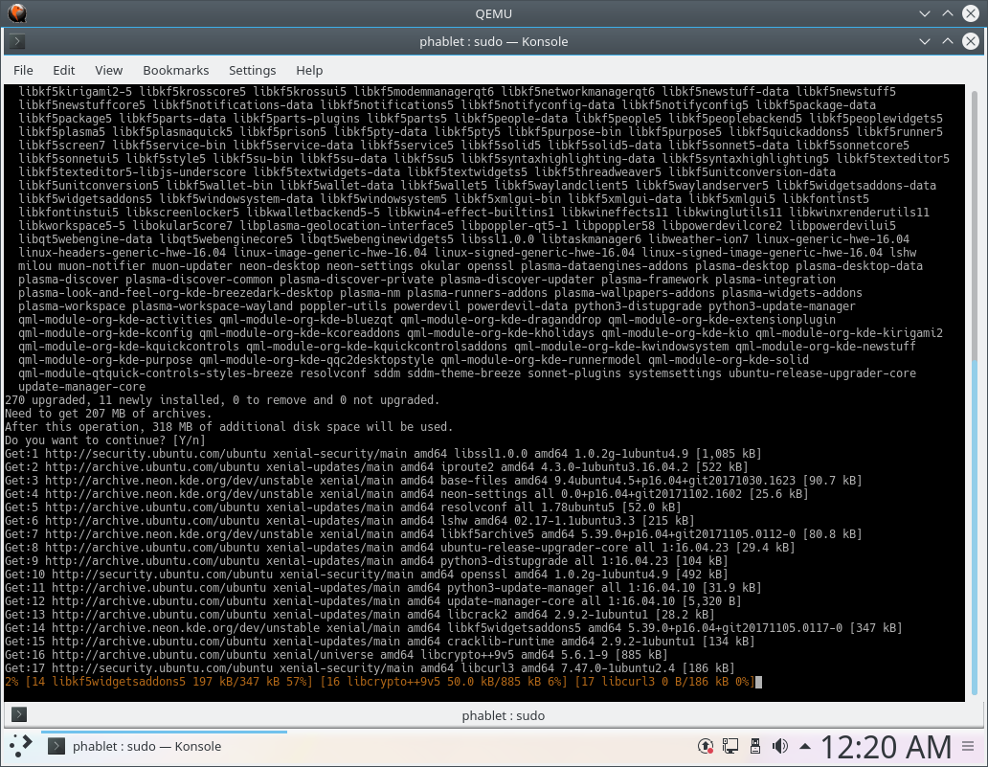
Task: Click the QEMU icon in its title bar
Action: (17, 13)
